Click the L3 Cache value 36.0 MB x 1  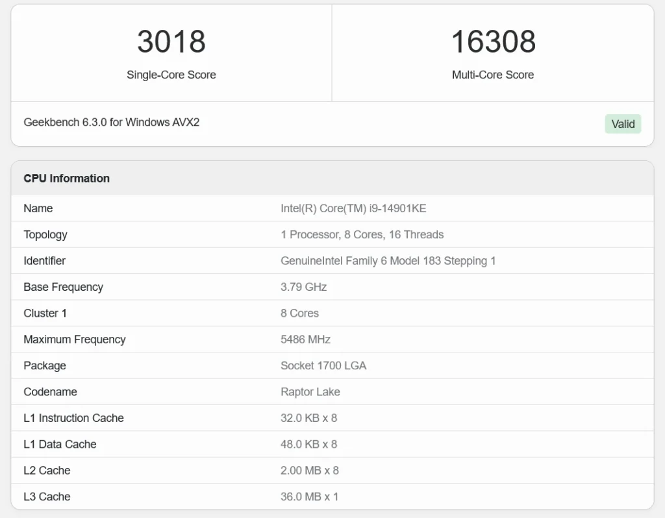point(309,497)
